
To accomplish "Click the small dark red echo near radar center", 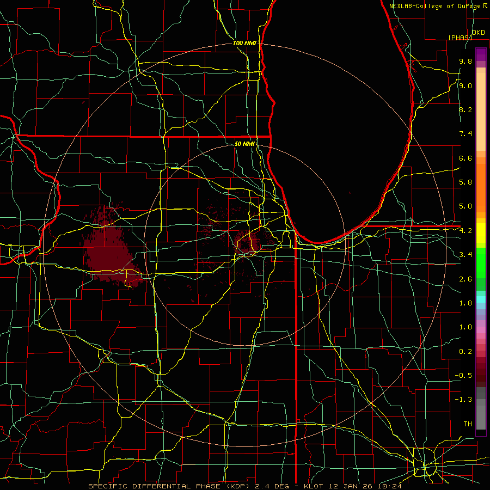I will (x=248, y=243).
